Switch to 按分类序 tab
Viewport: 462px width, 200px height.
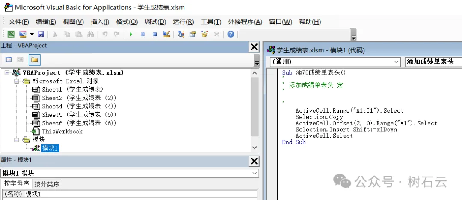point(47,184)
